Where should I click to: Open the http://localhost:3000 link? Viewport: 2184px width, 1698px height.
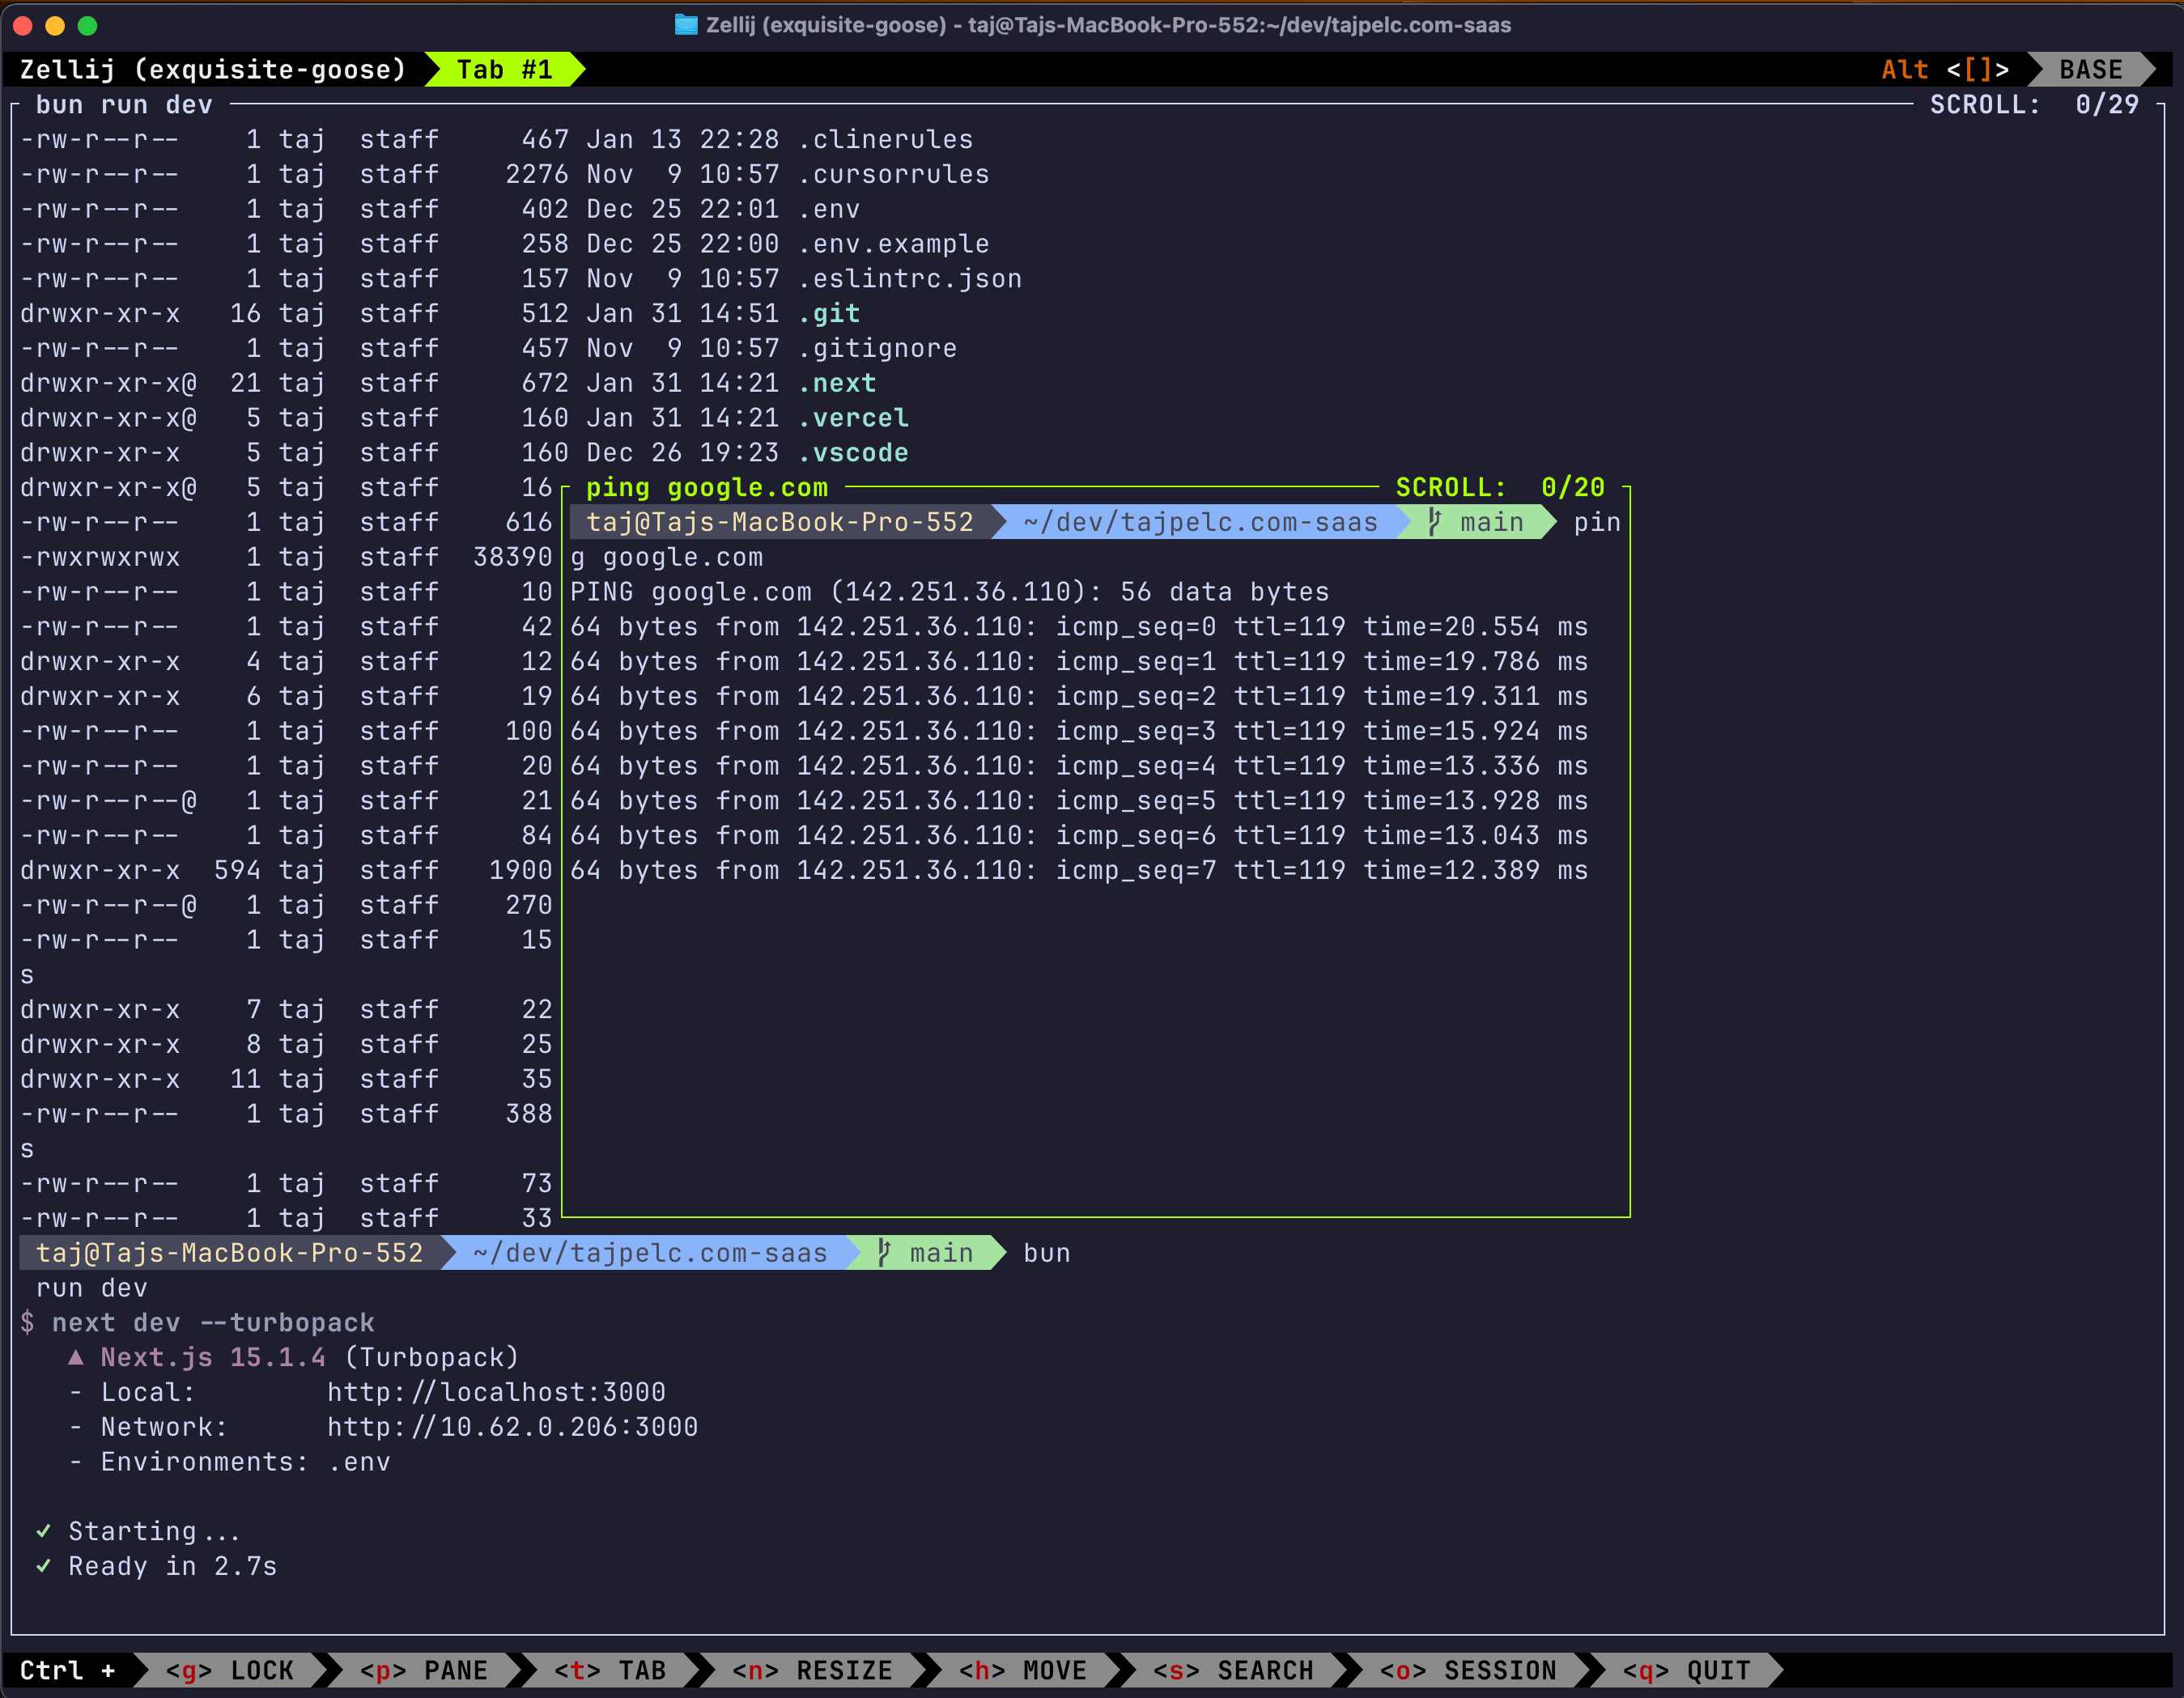496,1392
